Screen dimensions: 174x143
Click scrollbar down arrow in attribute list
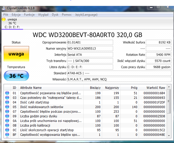[x=169, y=136]
